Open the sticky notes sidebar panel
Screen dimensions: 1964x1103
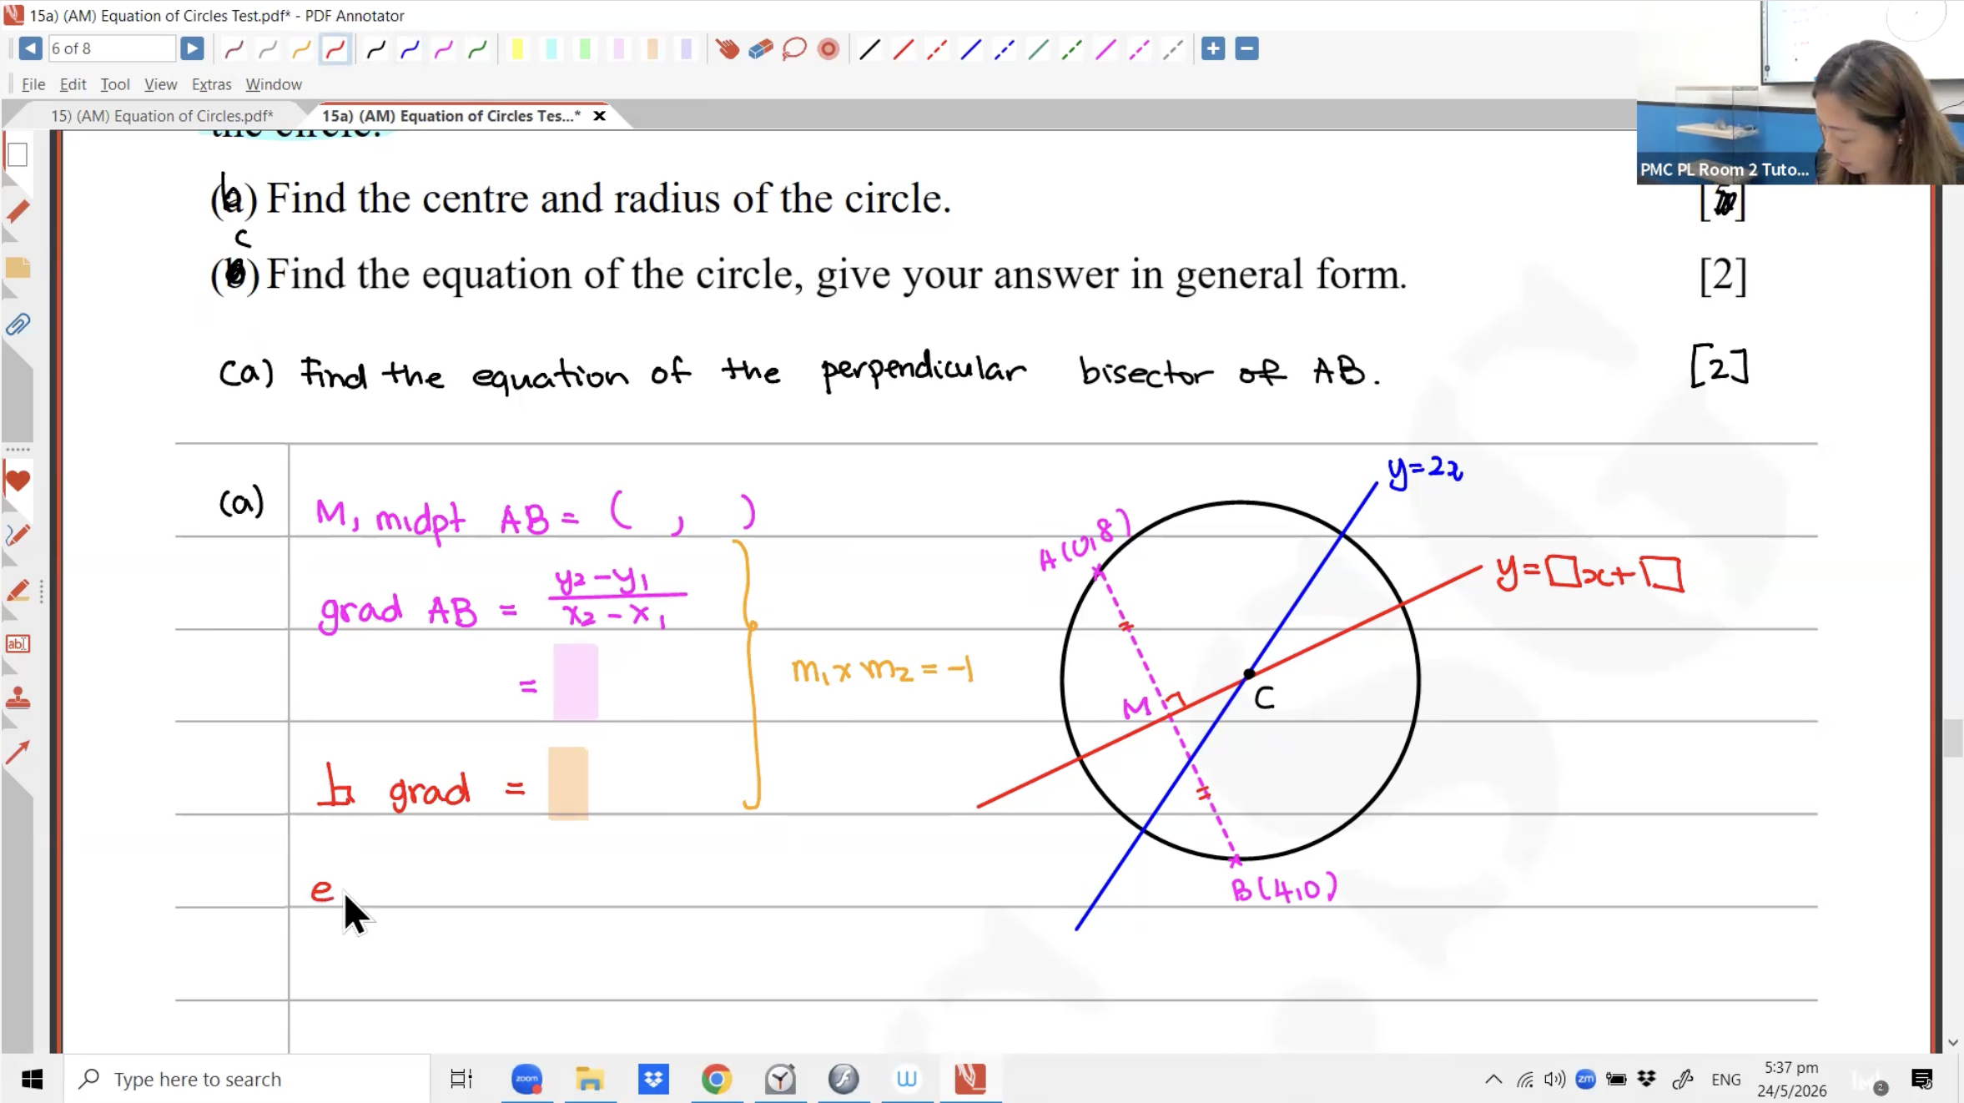(x=18, y=268)
